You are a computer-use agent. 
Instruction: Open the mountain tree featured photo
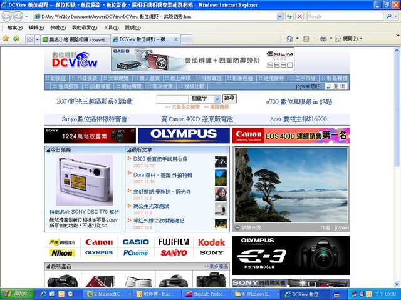tap(291, 185)
